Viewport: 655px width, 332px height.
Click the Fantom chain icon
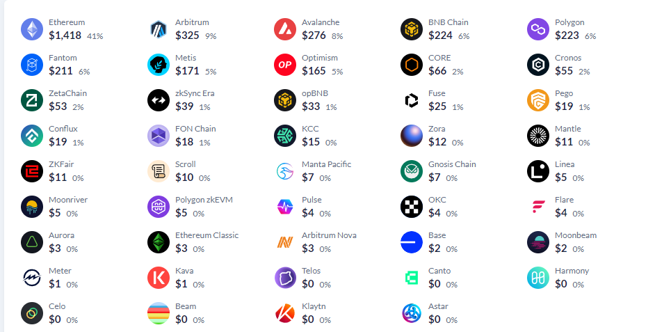(32, 65)
